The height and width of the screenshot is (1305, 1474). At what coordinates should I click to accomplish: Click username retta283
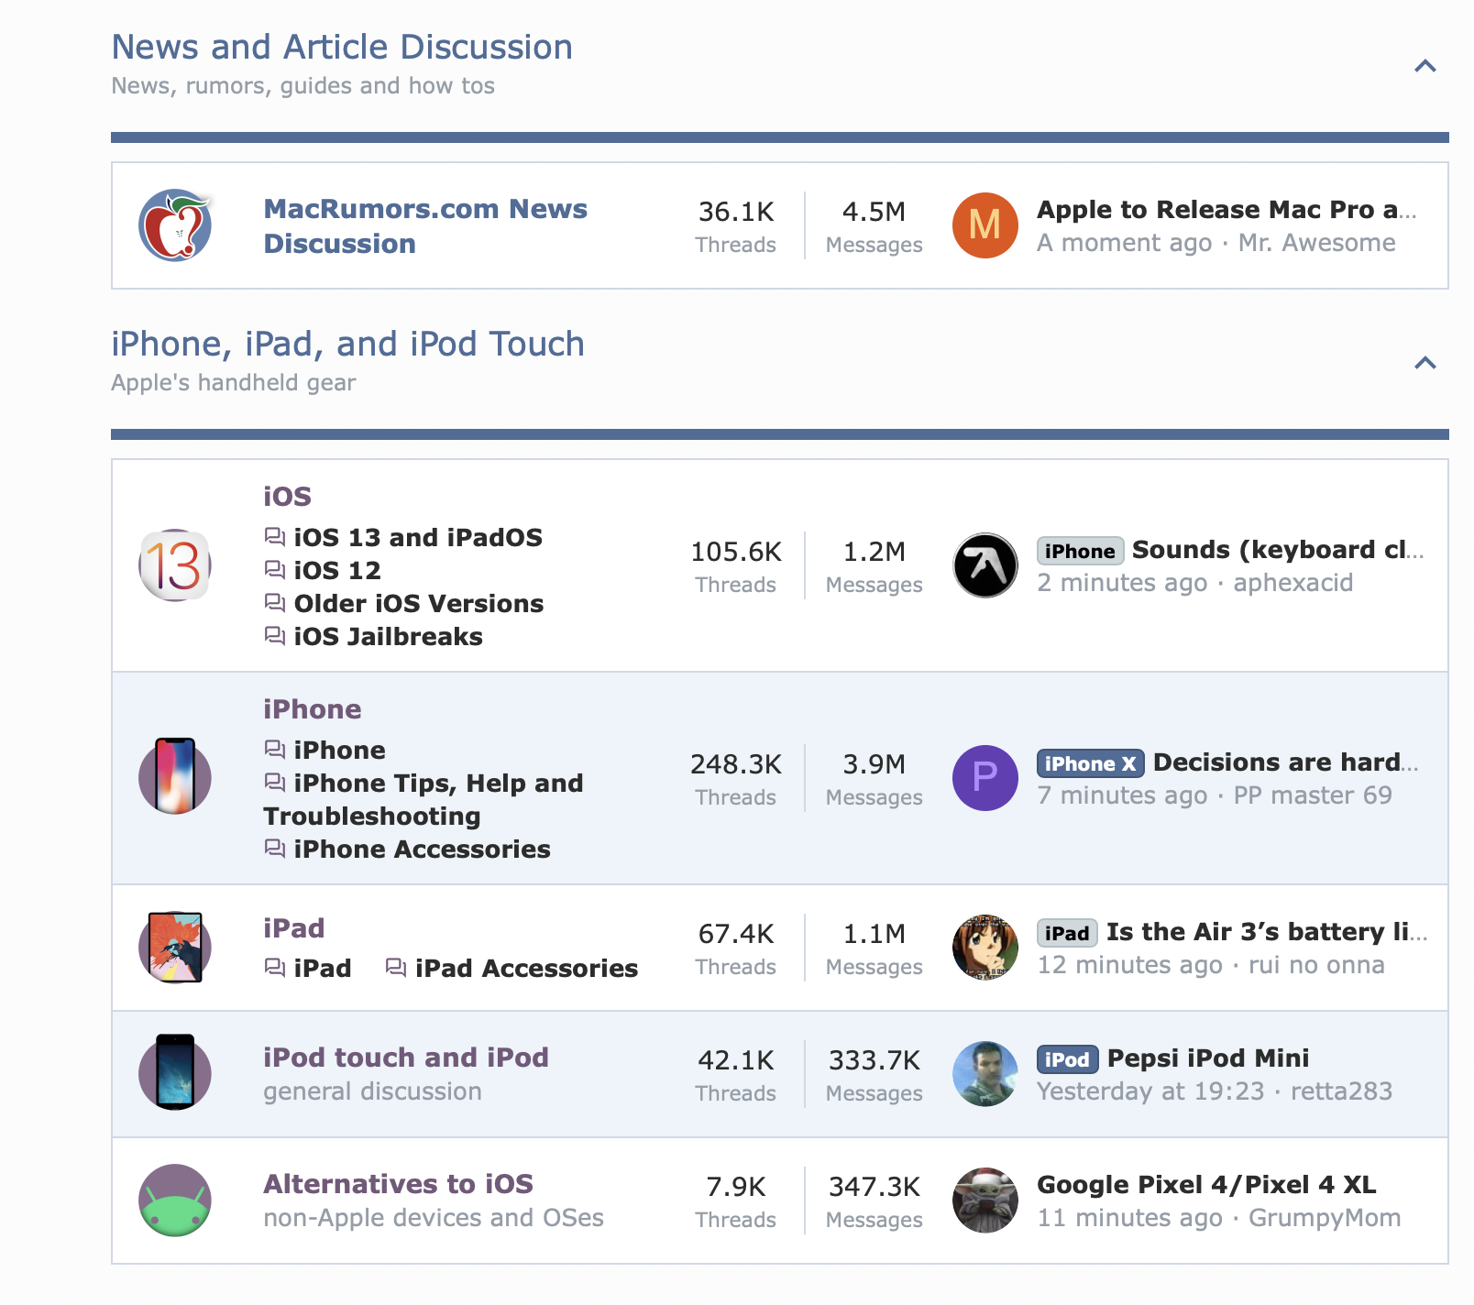[1341, 1091]
